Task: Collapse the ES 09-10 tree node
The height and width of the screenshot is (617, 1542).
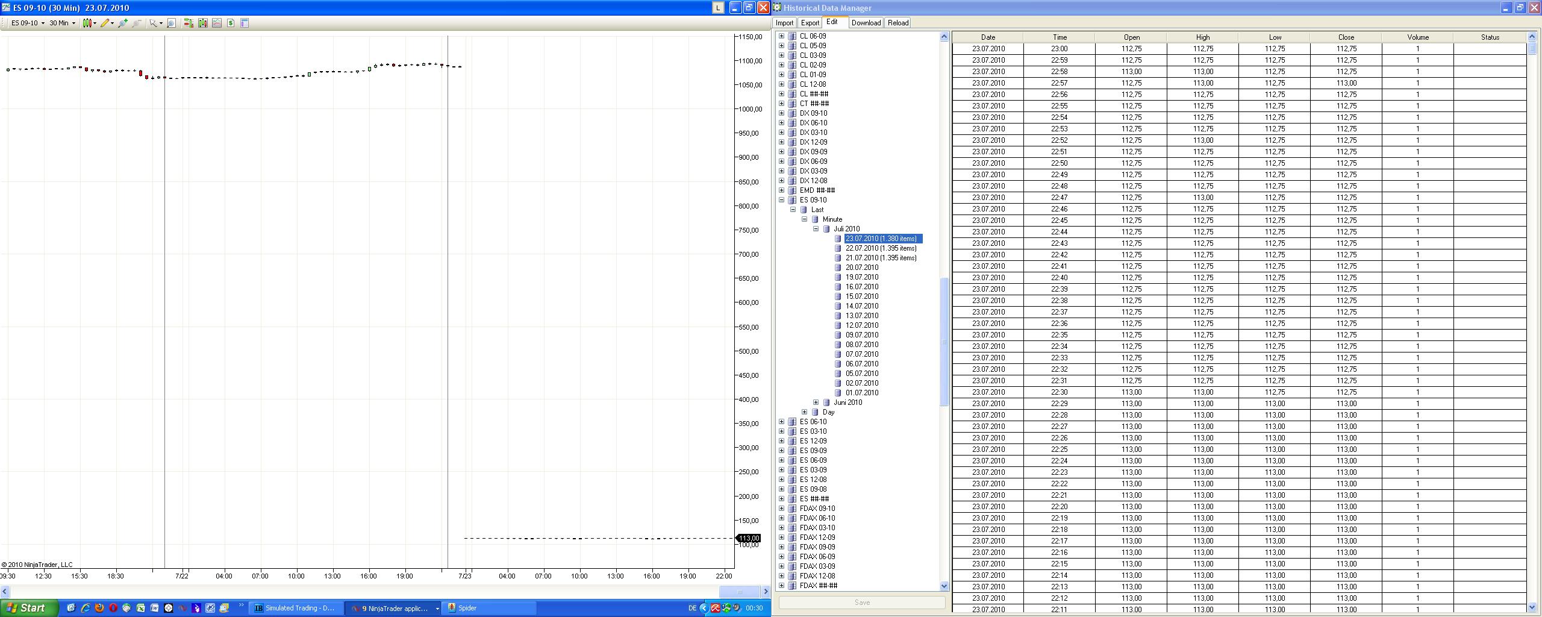Action: pos(781,200)
